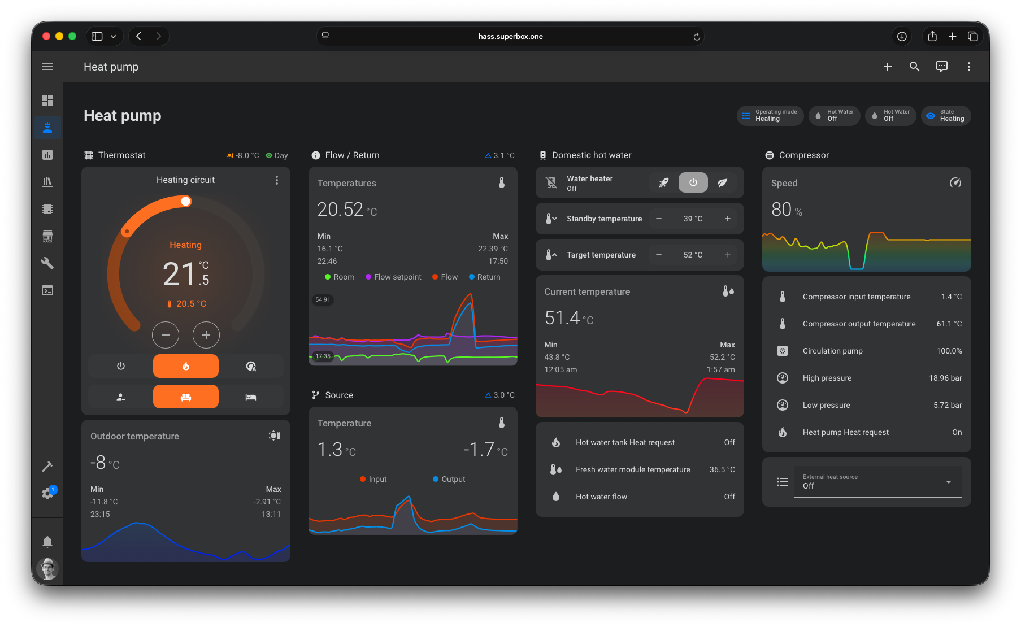This screenshot has height=627, width=1021.
Task: Activate Sleep preset via the bed icon
Action: pyautogui.click(x=251, y=397)
